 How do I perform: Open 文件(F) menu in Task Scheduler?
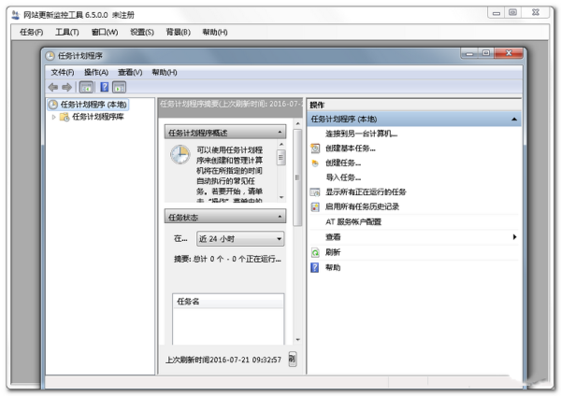click(x=63, y=73)
